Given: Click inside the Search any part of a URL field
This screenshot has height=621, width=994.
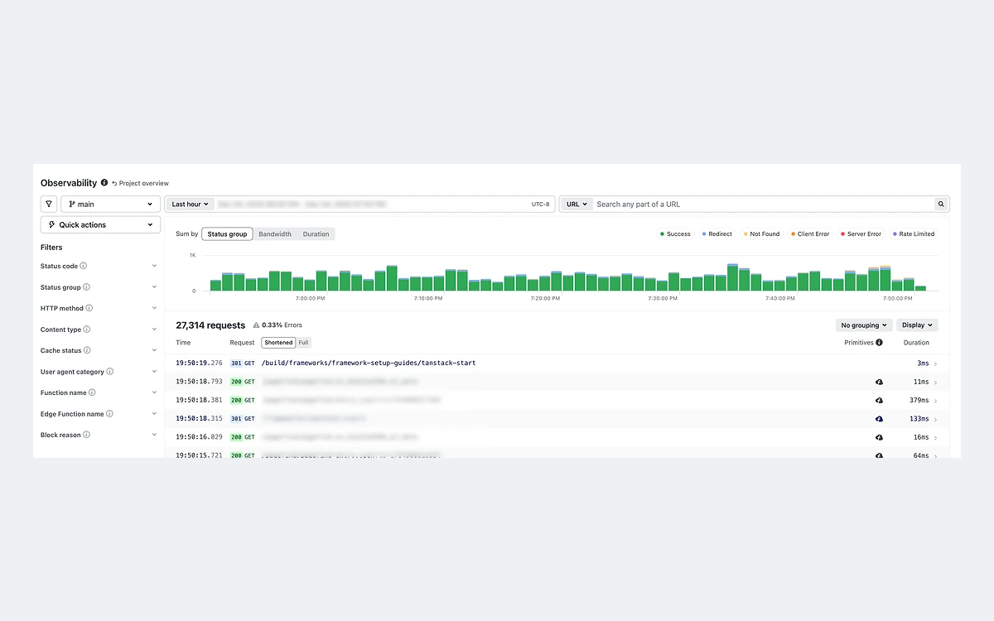Looking at the screenshot, I should pyautogui.click(x=762, y=204).
